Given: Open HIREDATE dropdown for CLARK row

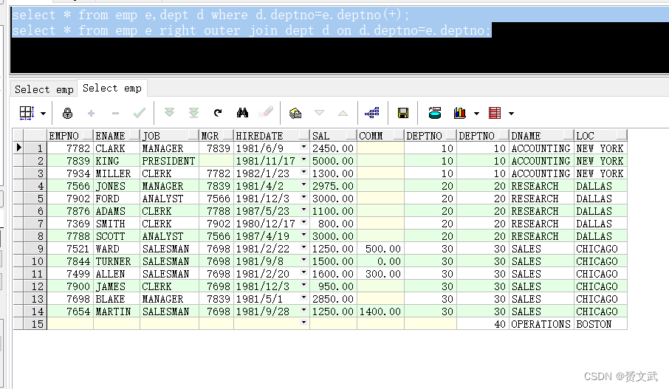Looking at the screenshot, I should [x=303, y=147].
